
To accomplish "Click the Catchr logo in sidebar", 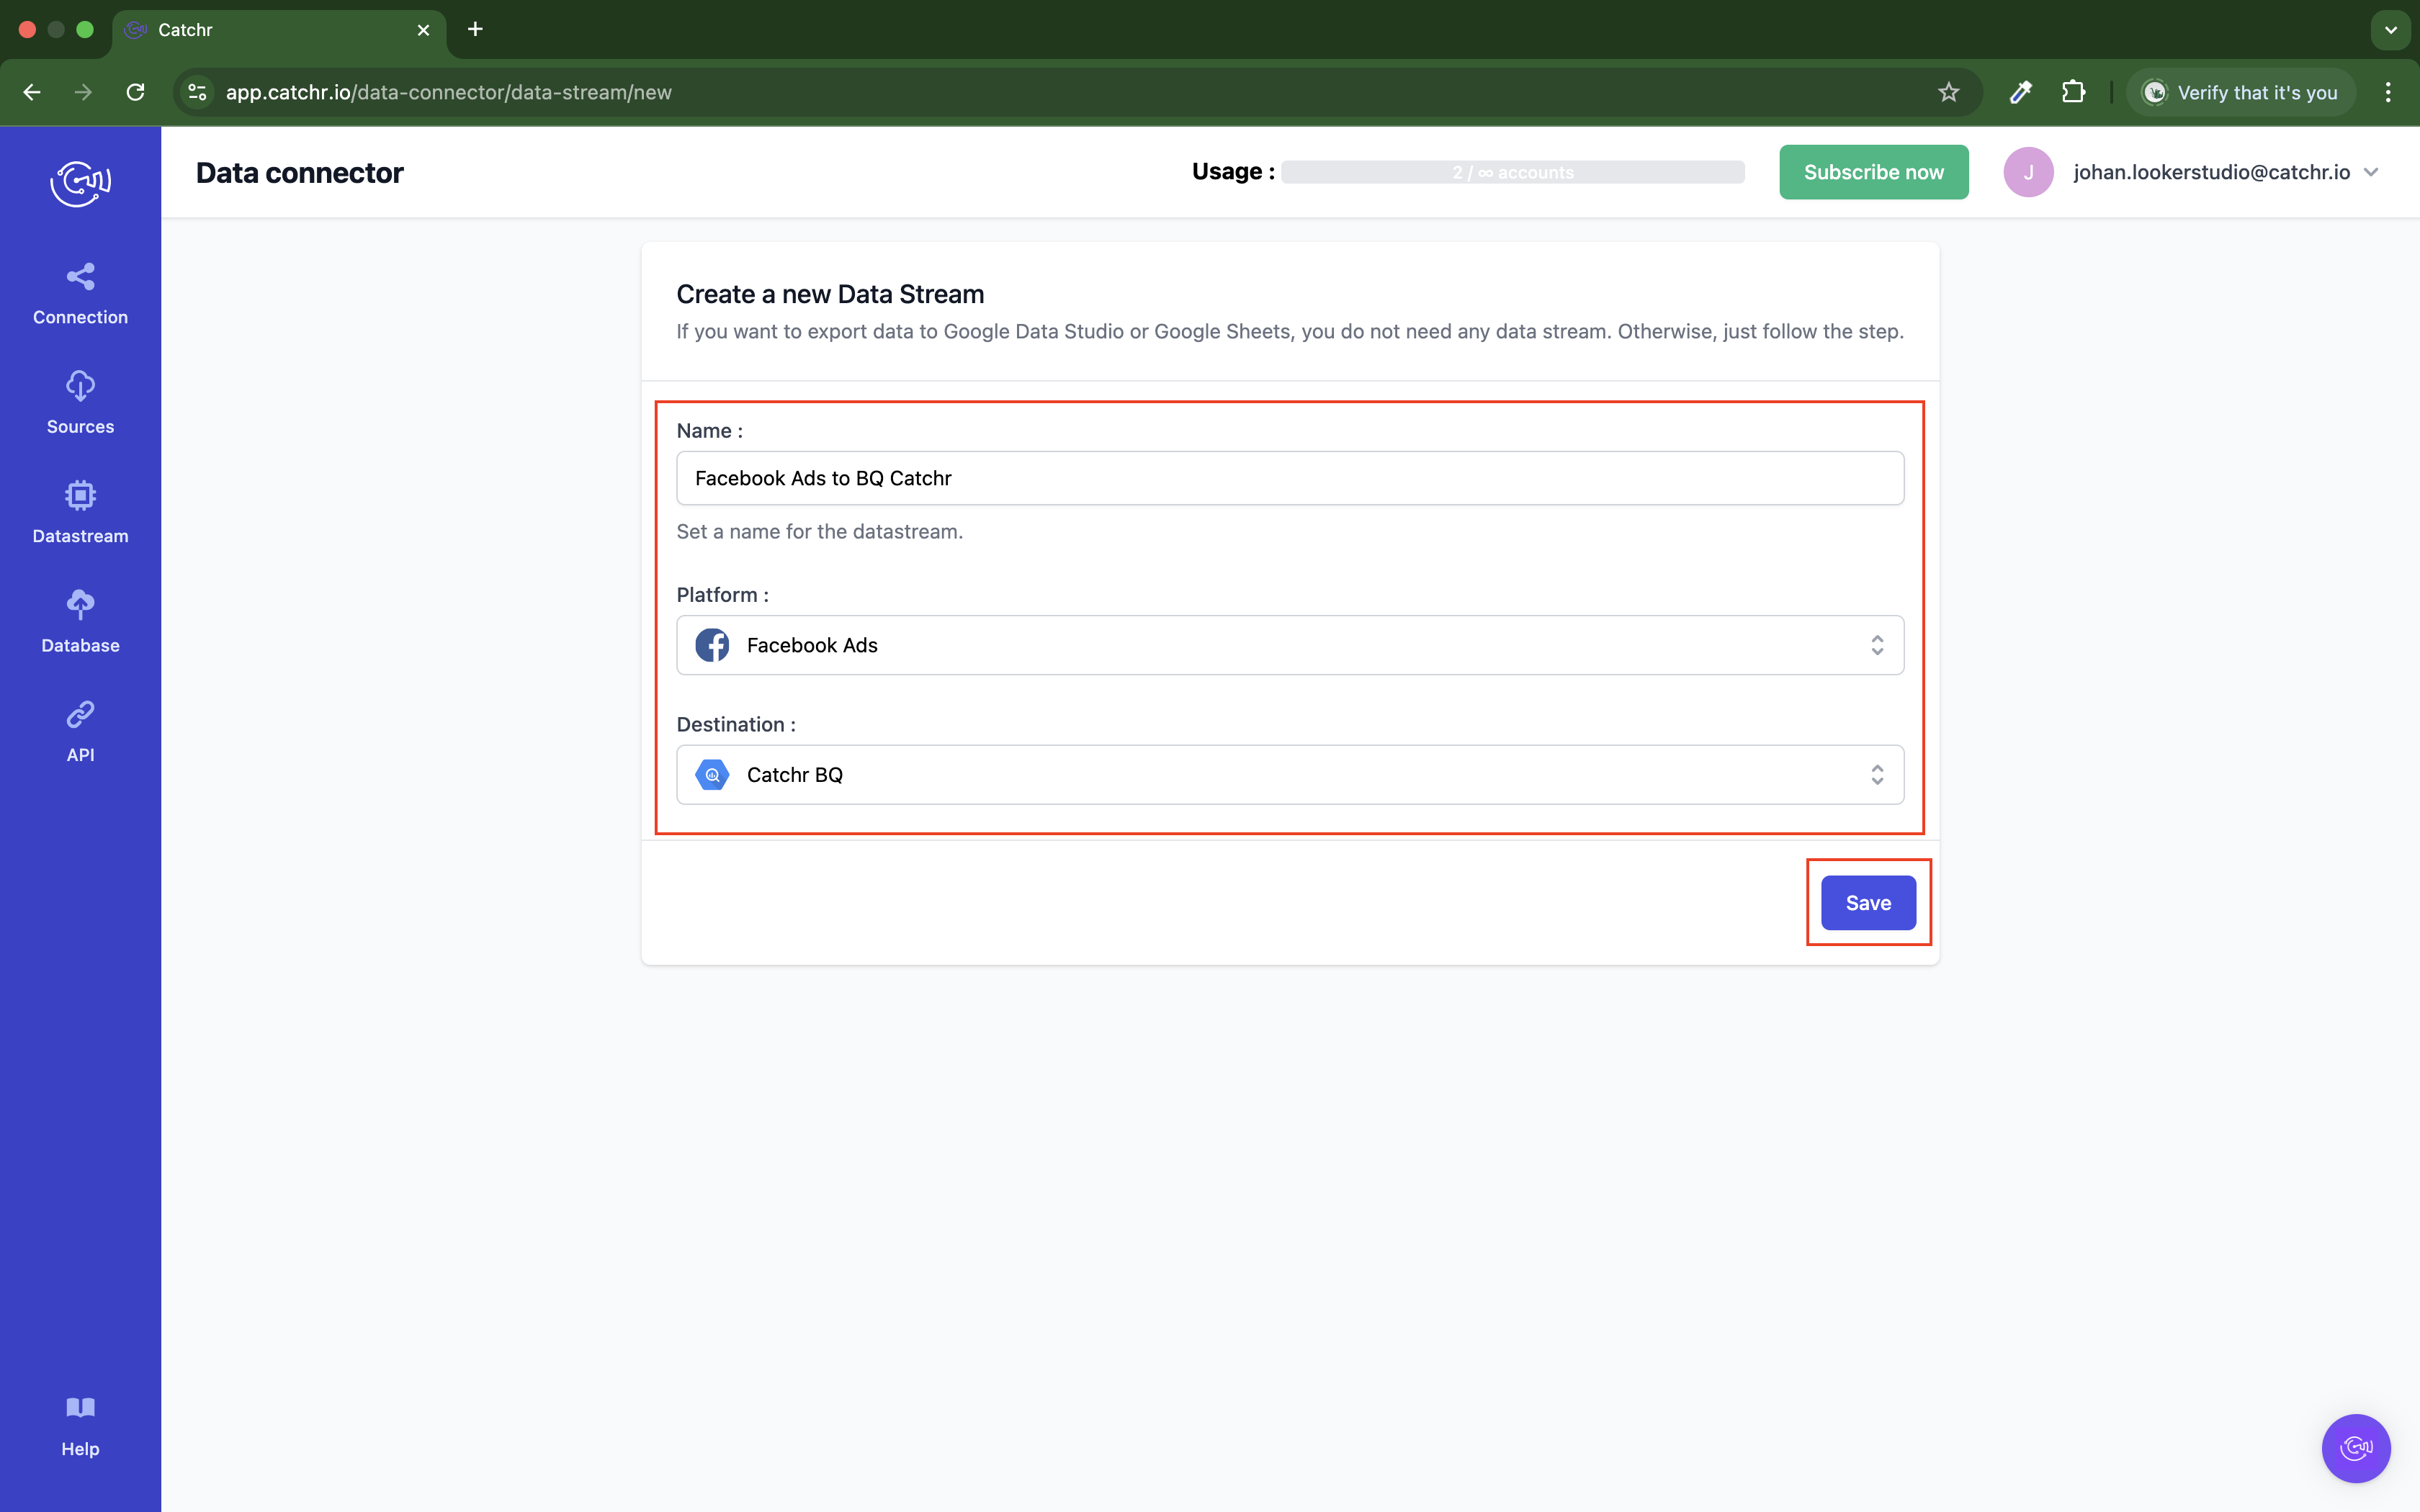I will point(80,183).
